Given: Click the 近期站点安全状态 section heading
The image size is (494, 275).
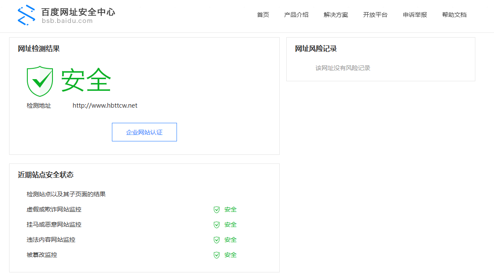Looking at the screenshot, I should click(x=46, y=175).
